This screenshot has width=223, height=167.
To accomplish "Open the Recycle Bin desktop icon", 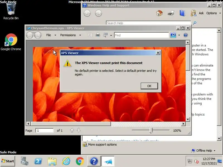I will pos(11,11).
